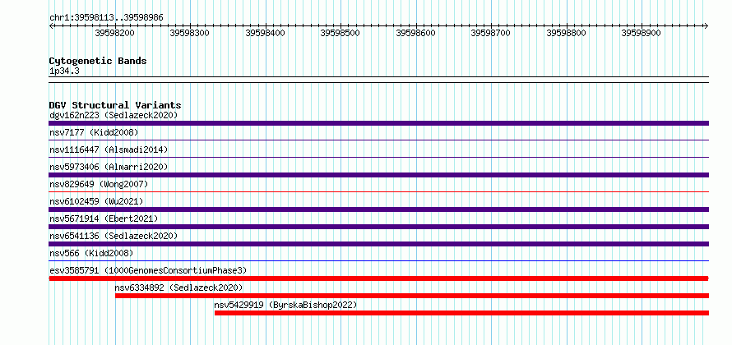
Task: Click the left arrowhead of the ruler
Action: coord(51,25)
